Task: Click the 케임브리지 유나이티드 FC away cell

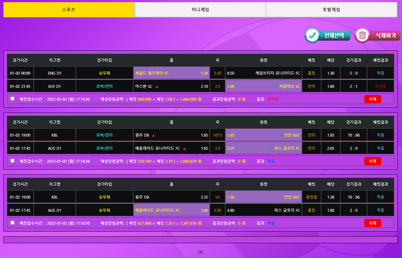Action: (264, 73)
